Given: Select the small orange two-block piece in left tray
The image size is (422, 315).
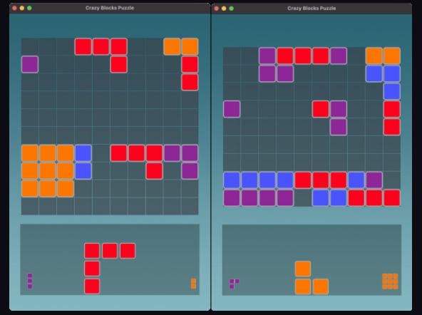Looking at the screenshot, I should tap(193, 284).
